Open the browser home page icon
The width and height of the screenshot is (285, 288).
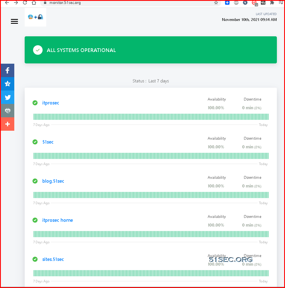34,3
